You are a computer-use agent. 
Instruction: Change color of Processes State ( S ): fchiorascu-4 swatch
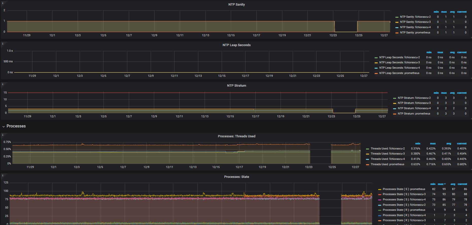pos(379,200)
